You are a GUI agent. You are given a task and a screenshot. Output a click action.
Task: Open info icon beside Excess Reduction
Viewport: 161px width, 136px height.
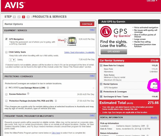28,94
